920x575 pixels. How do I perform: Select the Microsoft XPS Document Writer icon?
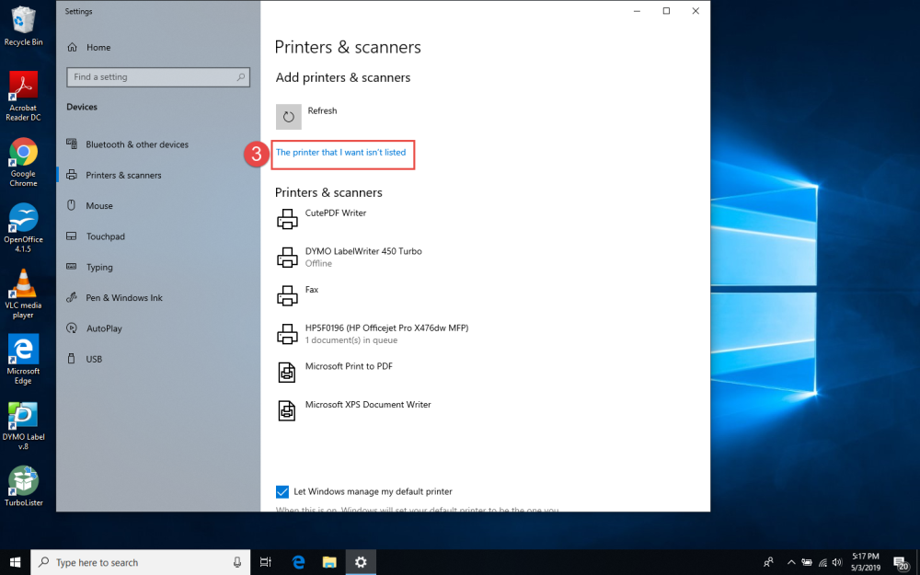point(287,410)
